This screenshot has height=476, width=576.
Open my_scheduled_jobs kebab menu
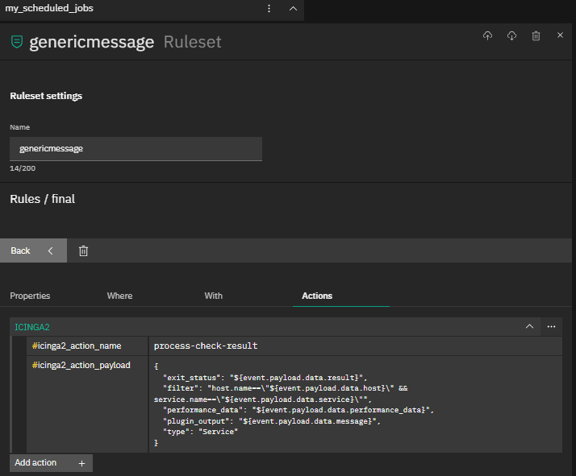point(269,8)
